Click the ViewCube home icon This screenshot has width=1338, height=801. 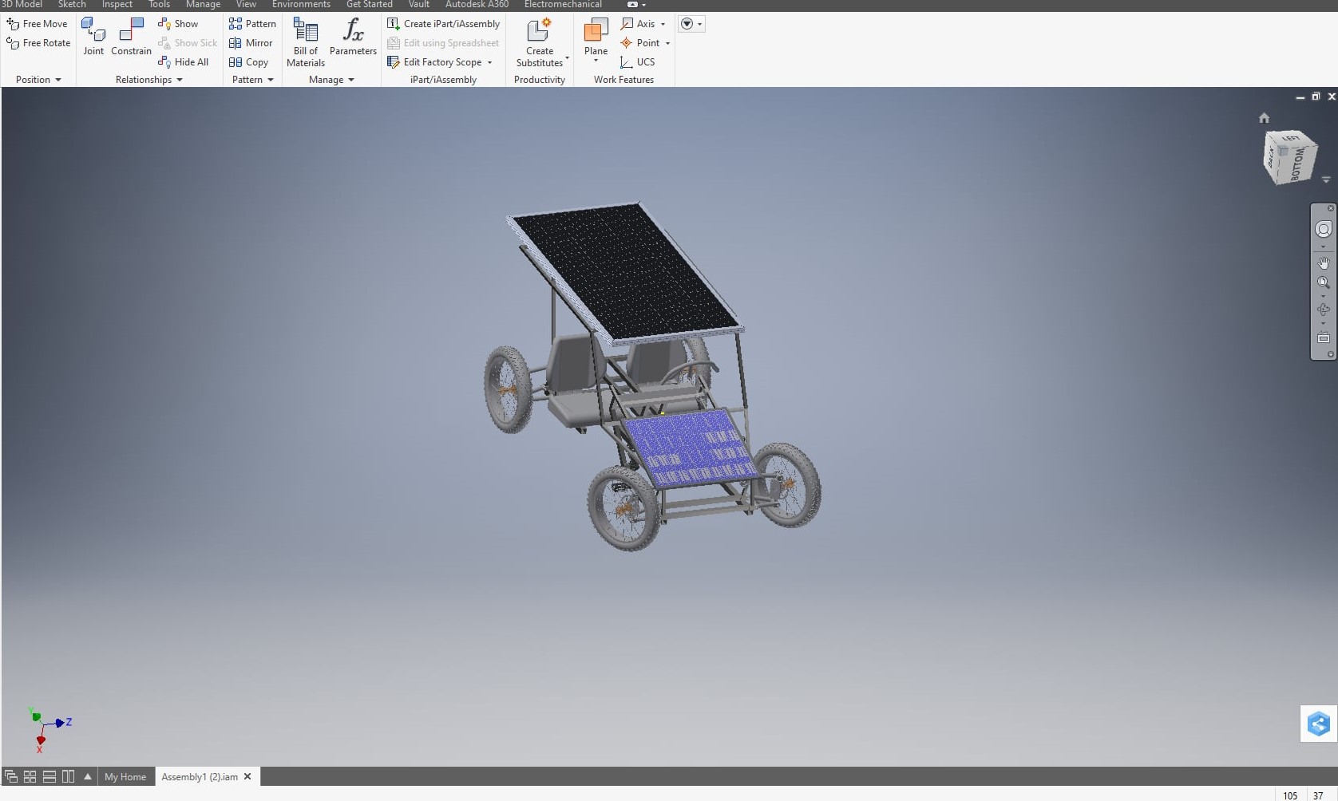coord(1264,118)
